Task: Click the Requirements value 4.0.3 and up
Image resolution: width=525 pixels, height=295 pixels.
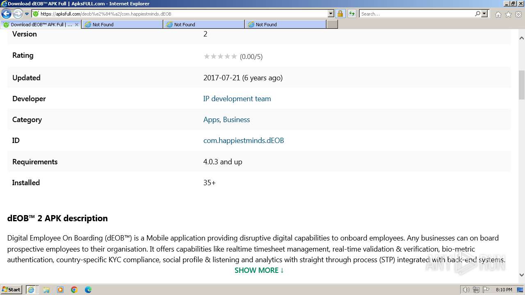Action: pos(223,162)
